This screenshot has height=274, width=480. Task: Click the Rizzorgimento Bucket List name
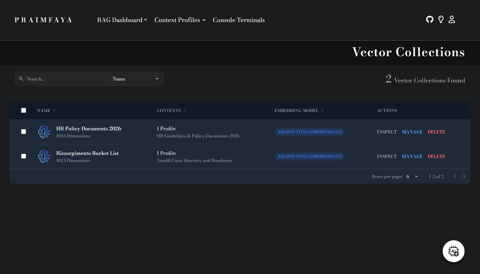(x=87, y=153)
